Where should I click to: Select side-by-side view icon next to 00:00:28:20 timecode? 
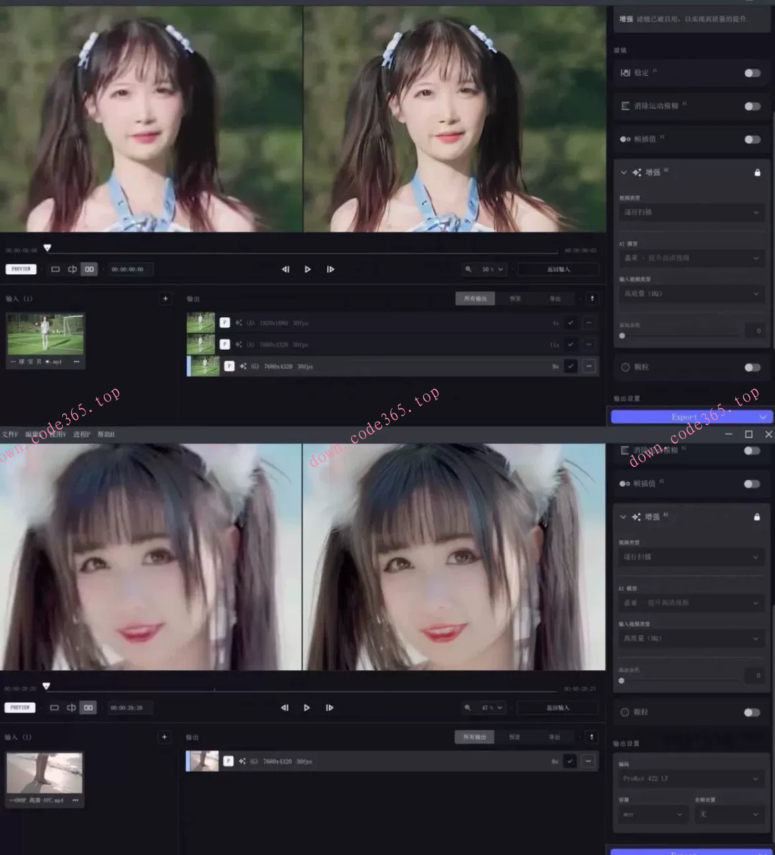[x=88, y=708]
